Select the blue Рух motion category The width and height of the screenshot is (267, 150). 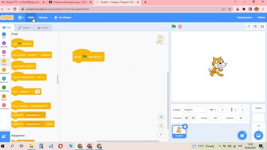click(x=4, y=35)
